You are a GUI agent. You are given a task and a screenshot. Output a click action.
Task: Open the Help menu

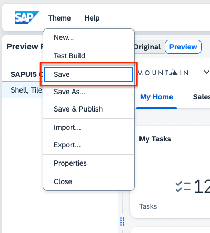pyautogui.click(x=92, y=18)
